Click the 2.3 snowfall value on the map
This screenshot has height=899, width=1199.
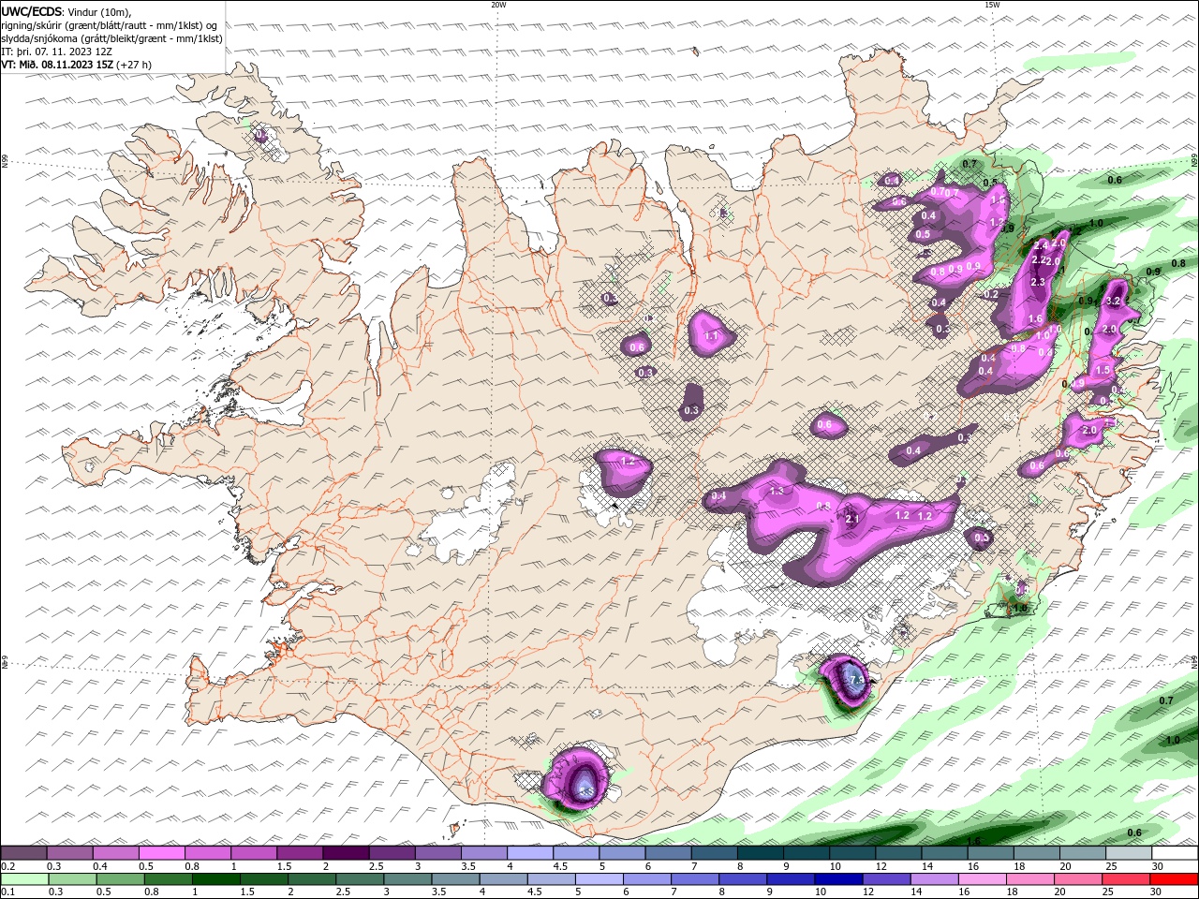point(1037,282)
